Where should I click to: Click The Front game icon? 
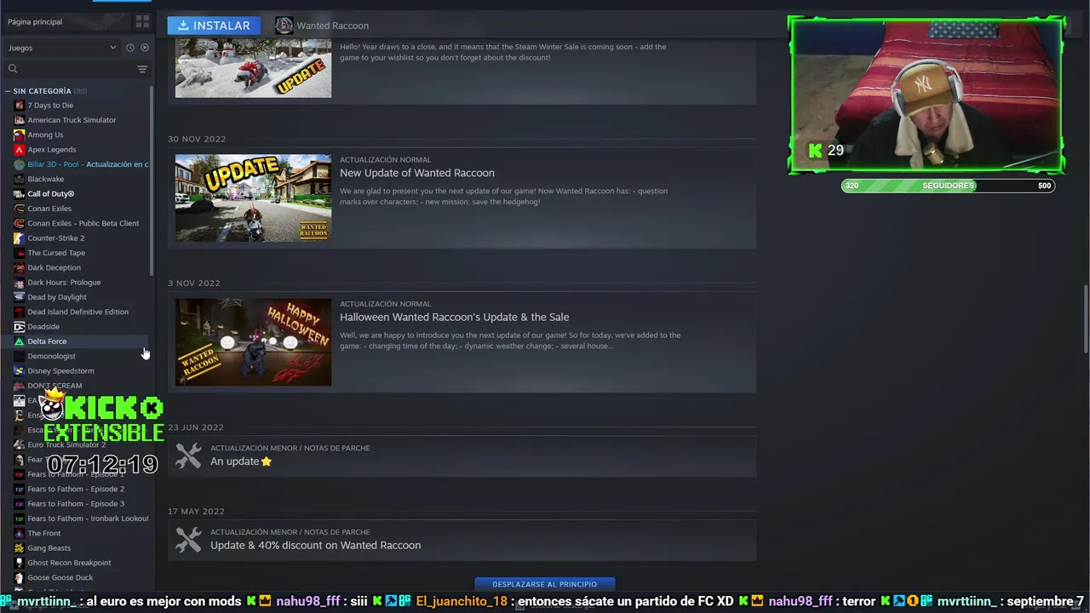(20, 533)
